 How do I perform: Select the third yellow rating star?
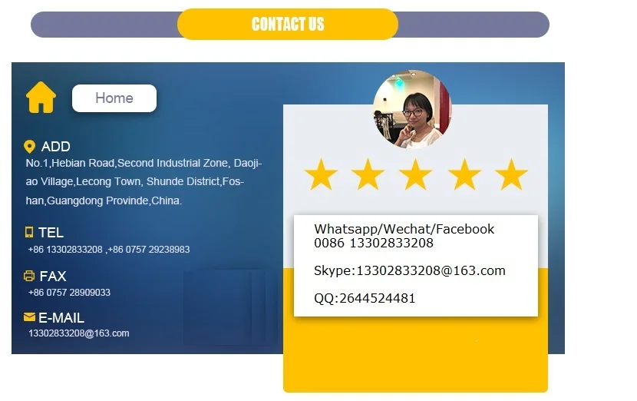pos(415,174)
